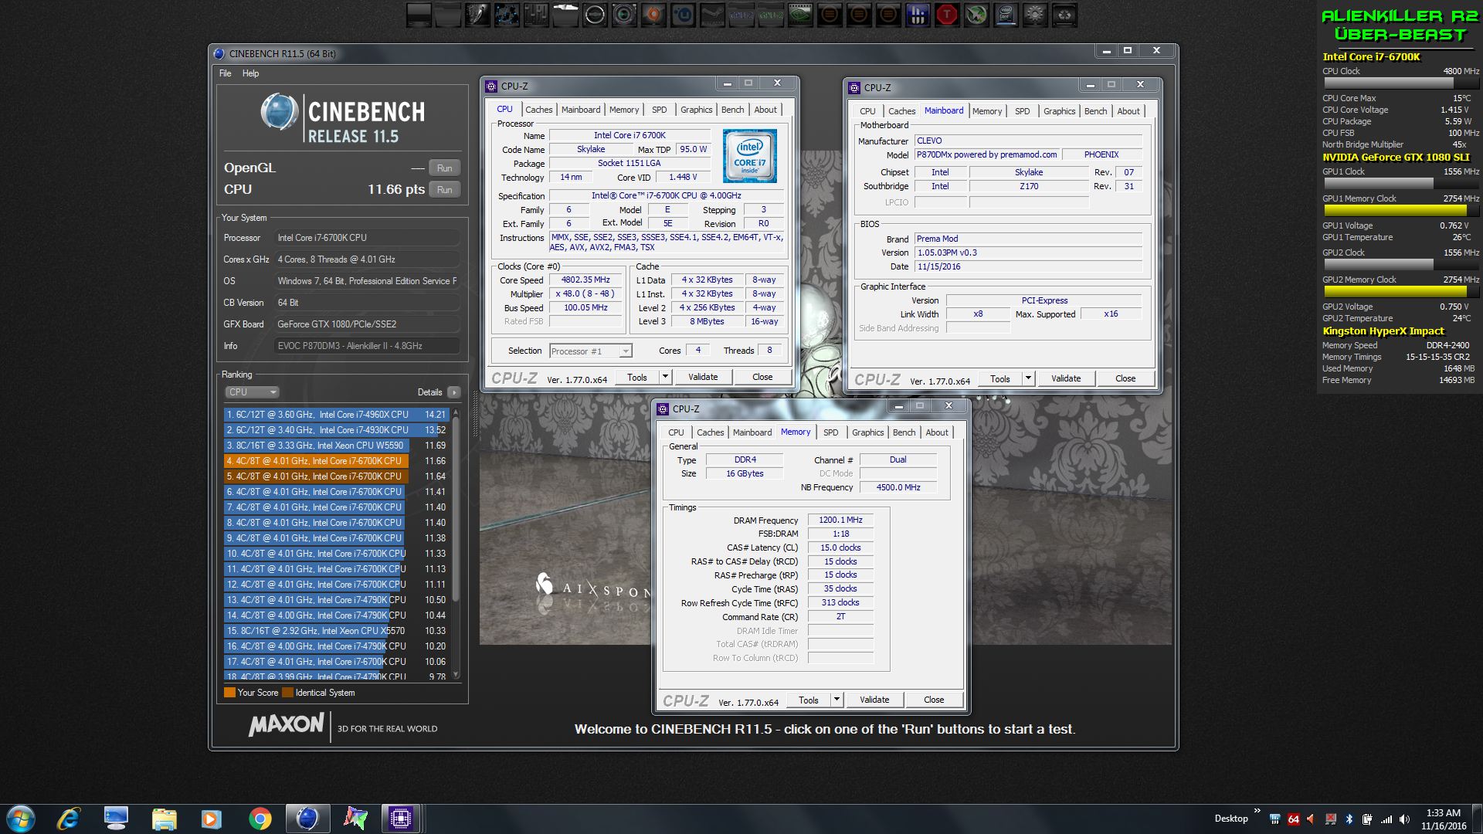Click the ranking list vertical scrollbar
This screenshot has width=1483, height=834.
[456, 544]
